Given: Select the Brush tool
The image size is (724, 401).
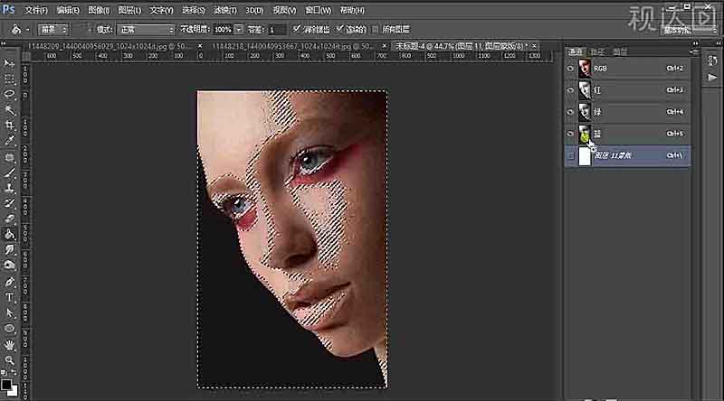Looking at the screenshot, I should point(9,173).
